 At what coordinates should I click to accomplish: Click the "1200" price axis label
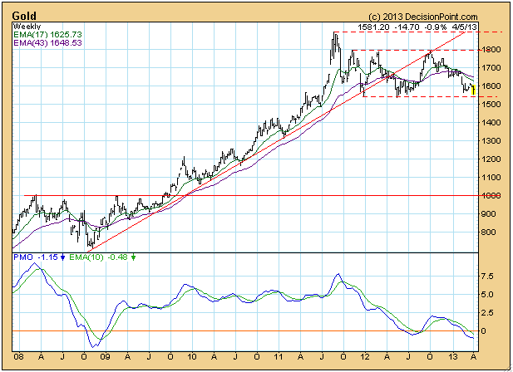(490, 159)
